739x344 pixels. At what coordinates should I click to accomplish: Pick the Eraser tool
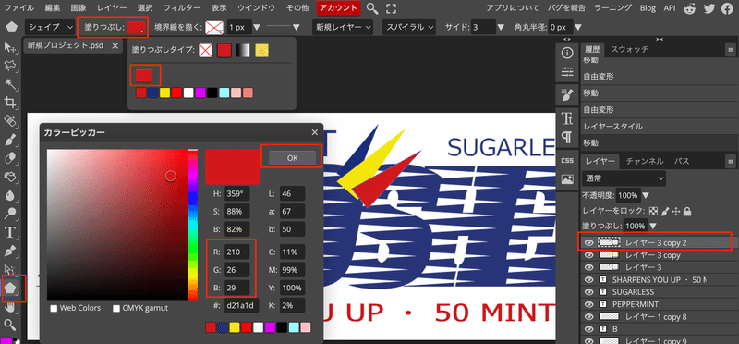click(10, 158)
